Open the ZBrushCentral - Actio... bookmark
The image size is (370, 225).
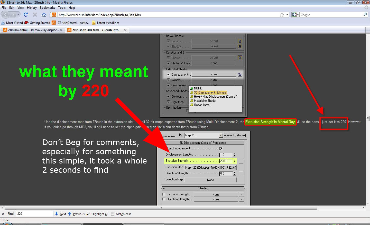(71, 23)
